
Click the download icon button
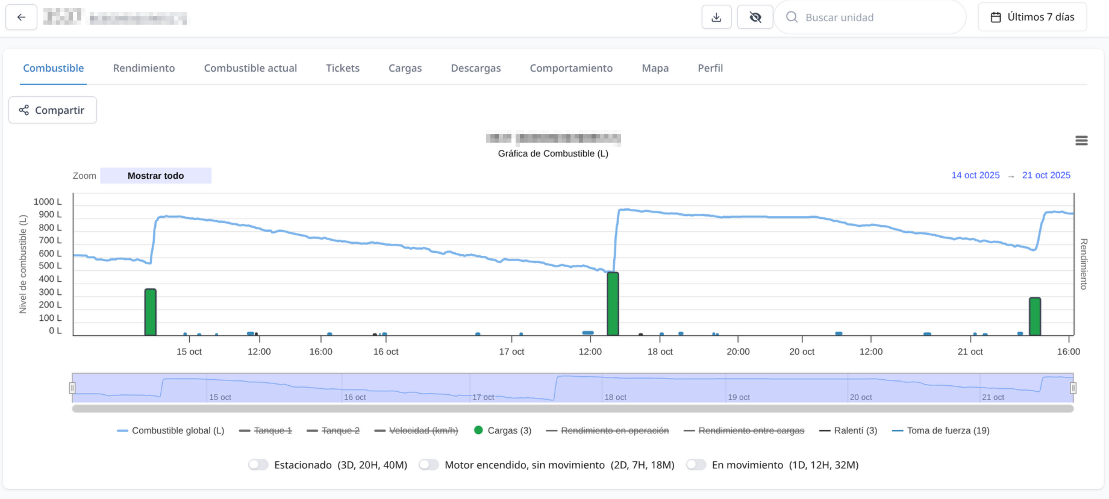point(716,17)
